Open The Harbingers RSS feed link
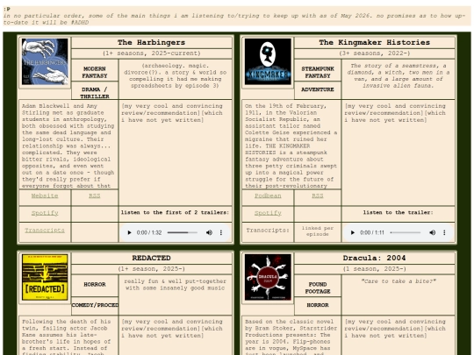474x355 pixels. click(x=94, y=195)
